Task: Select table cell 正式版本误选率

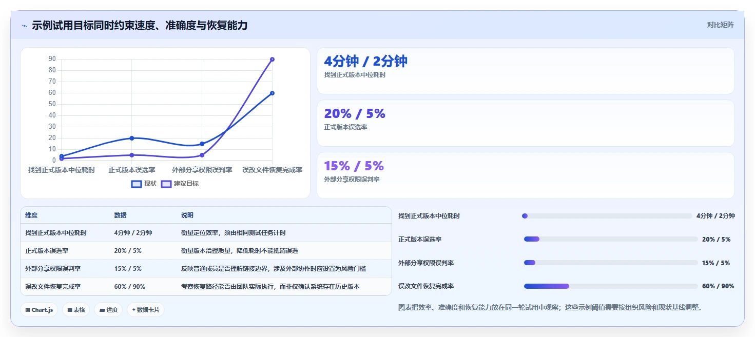Action: 47,251
